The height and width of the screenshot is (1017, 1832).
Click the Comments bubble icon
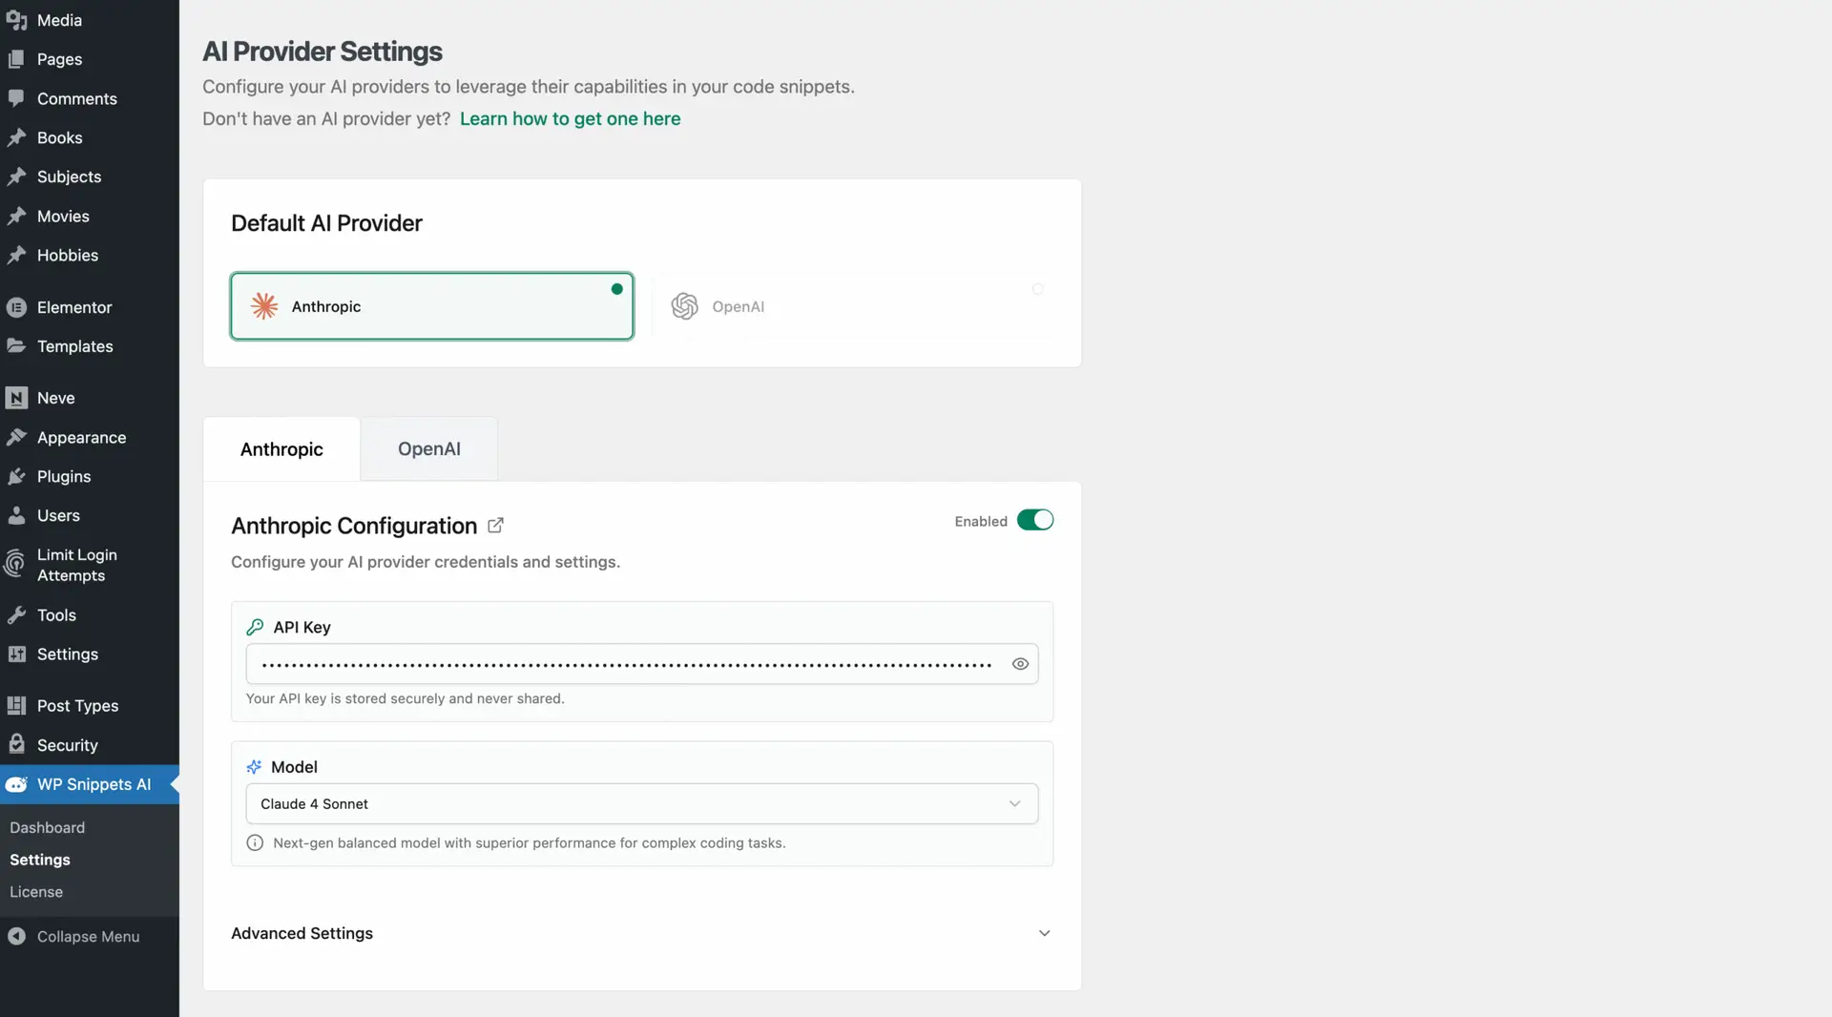point(16,98)
